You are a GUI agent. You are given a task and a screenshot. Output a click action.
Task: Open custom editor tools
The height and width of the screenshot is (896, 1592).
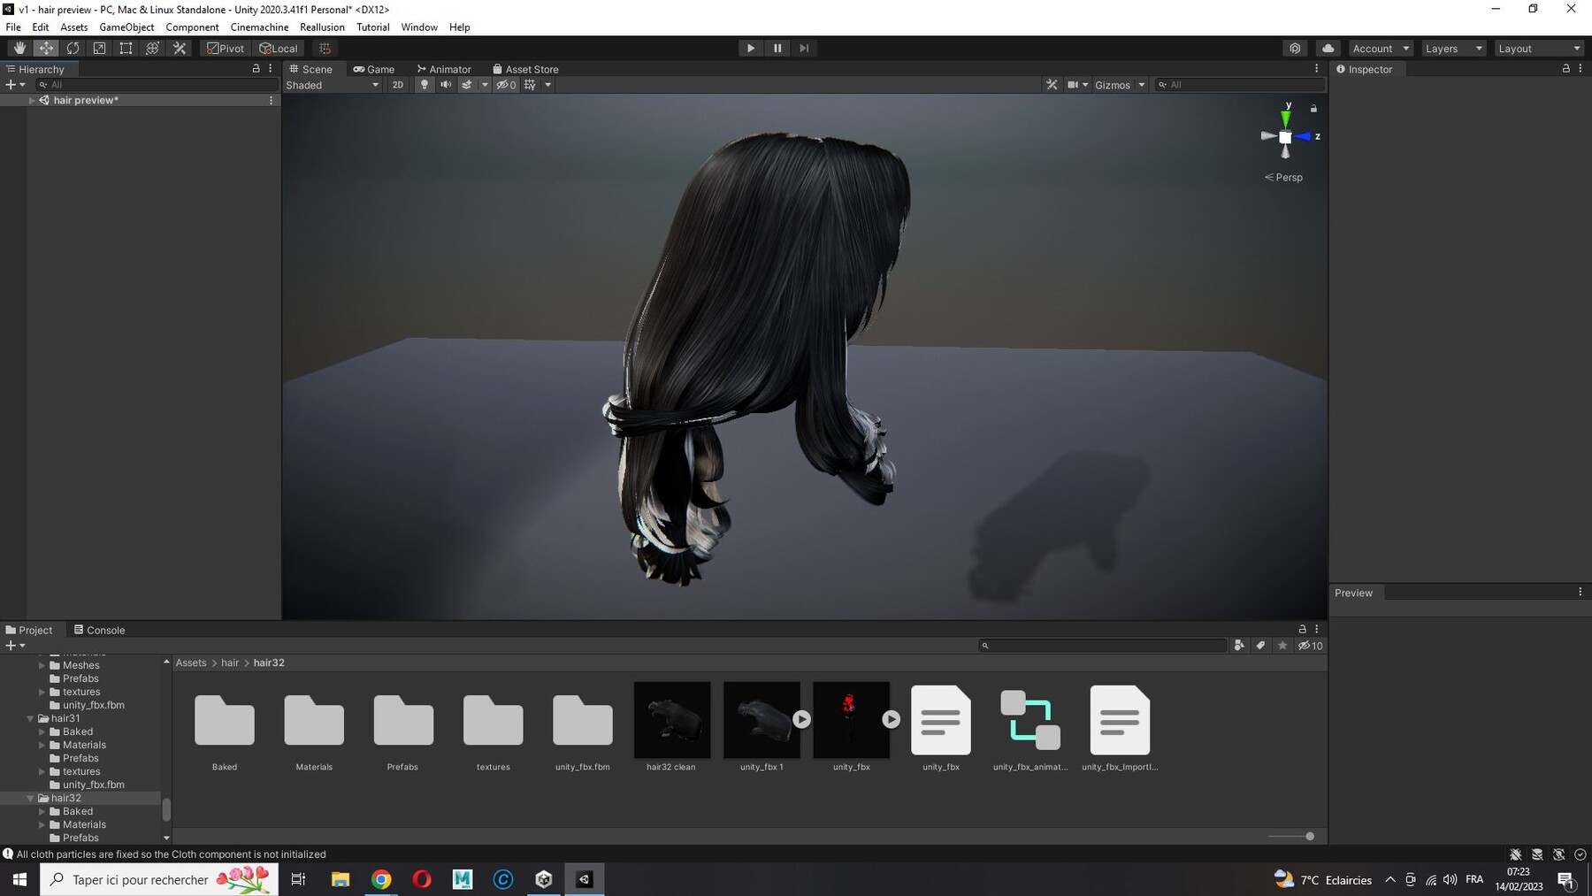point(180,49)
